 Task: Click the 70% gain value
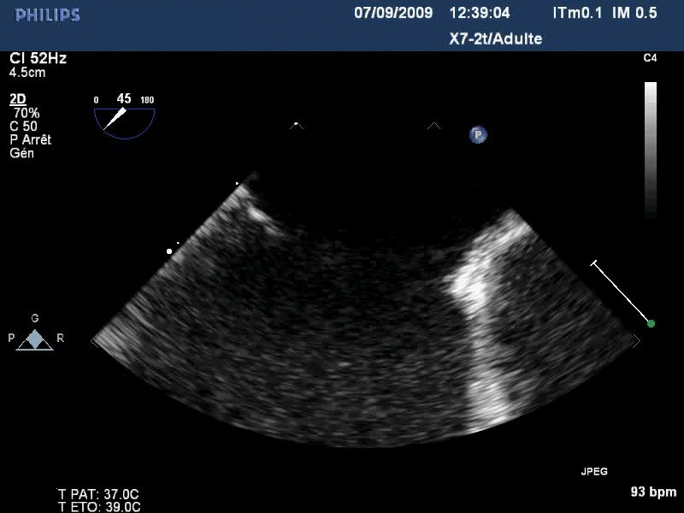tap(27, 113)
